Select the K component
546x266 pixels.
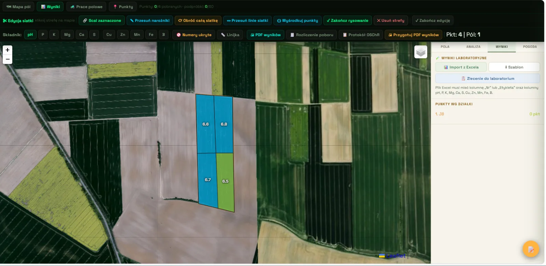pyautogui.click(x=54, y=35)
